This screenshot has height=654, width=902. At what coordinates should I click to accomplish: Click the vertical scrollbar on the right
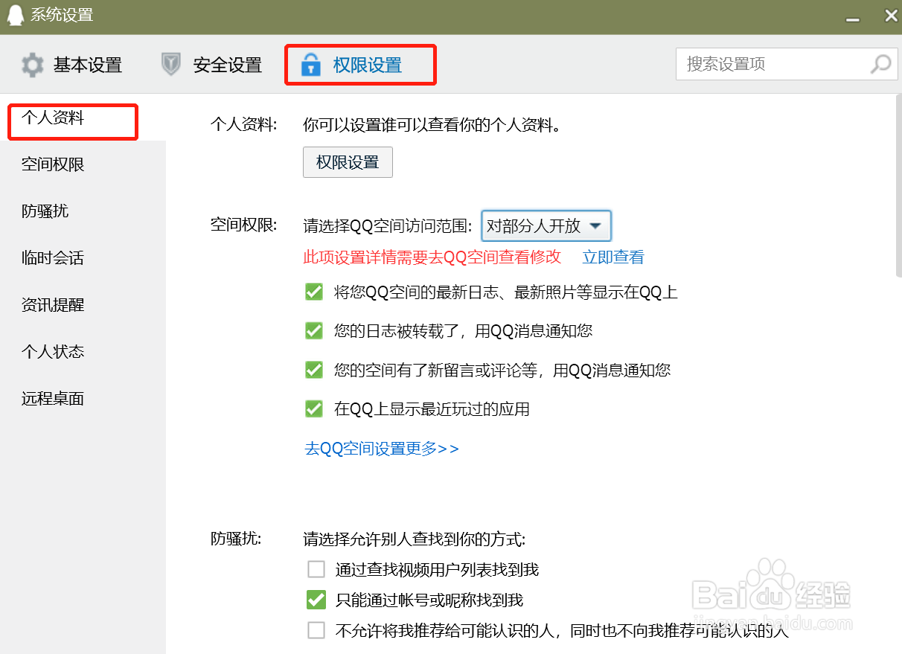tap(898, 186)
